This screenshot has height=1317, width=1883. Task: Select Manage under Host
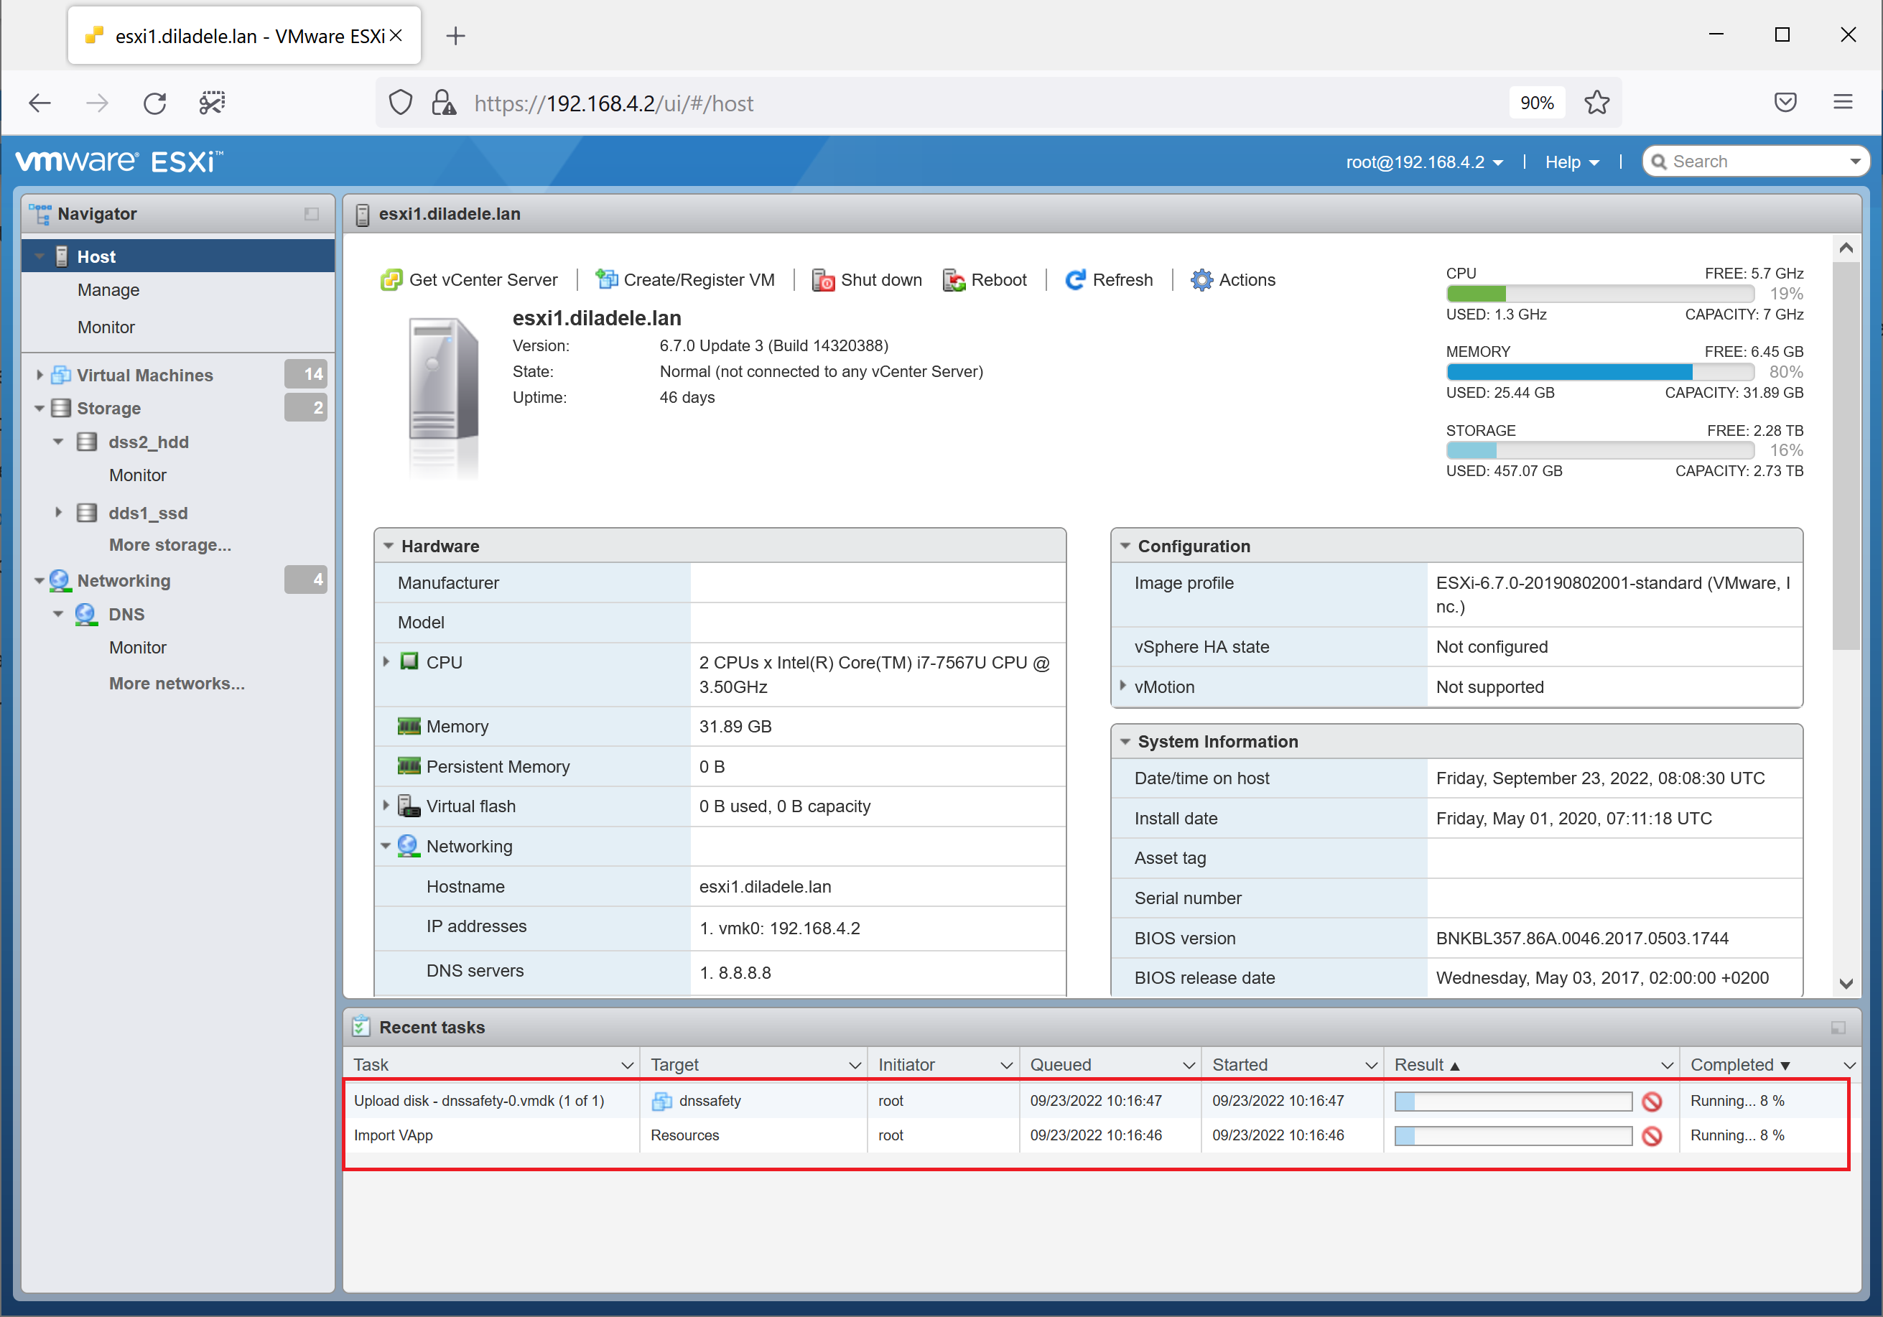point(108,290)
